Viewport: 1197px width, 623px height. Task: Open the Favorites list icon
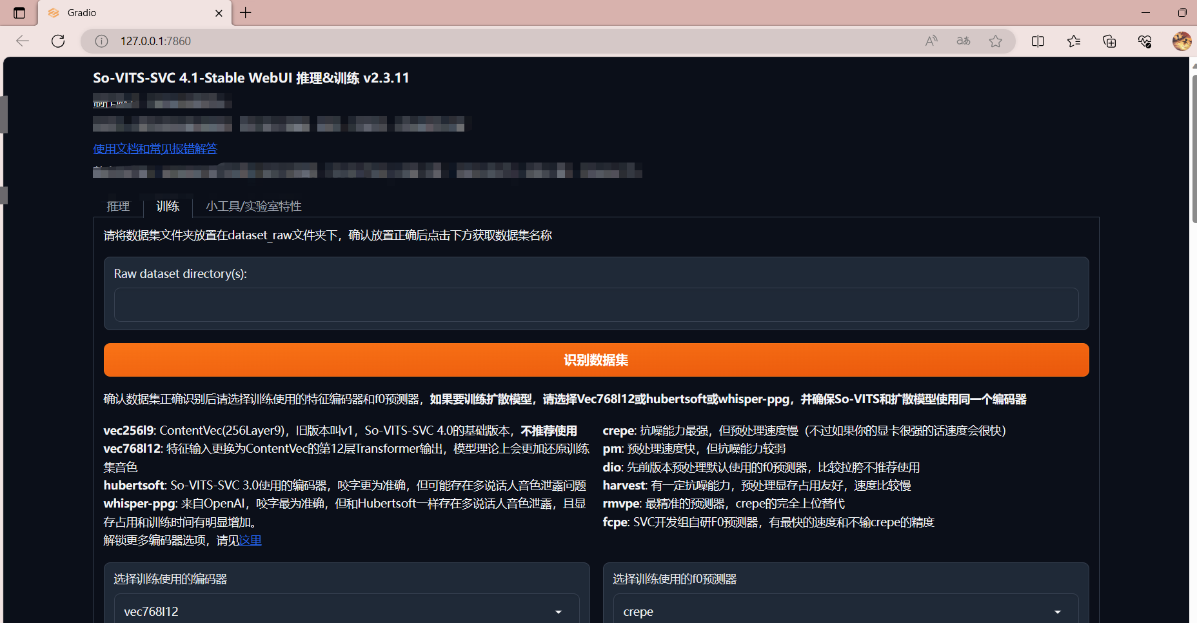click(x=1074, y=41)
